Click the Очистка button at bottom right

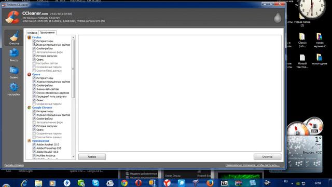(x=268, y=157)
